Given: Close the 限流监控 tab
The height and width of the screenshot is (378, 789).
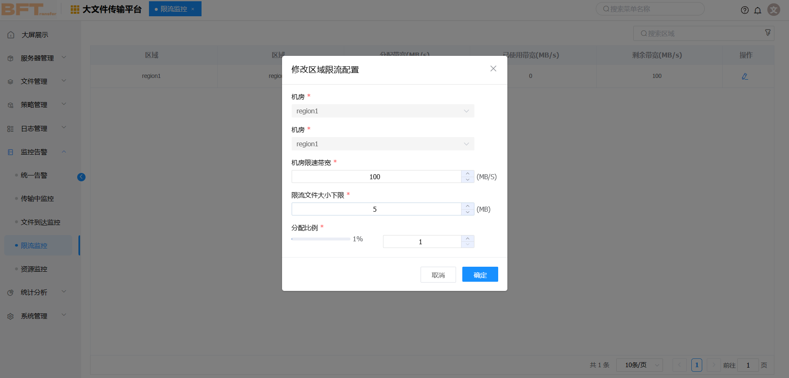Looking at the screenshot, I should (x=193, y=9).
